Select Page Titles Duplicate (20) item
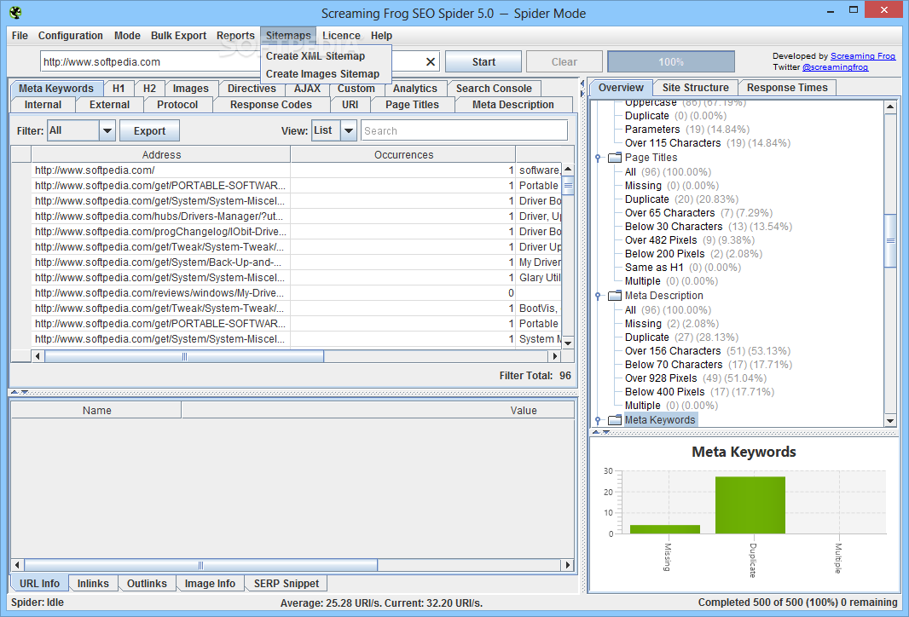This screenshot has height=617, width=909. pos(681,199)
